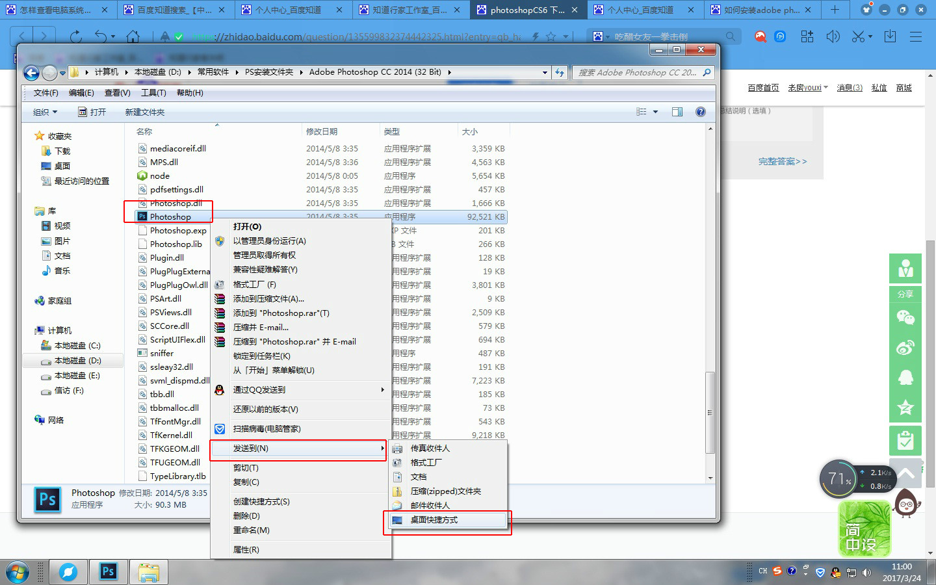Open the 组织 dropdown in Explorer toolbar
This screenshot has width=936, height=585.
click(x=45, y=112)
